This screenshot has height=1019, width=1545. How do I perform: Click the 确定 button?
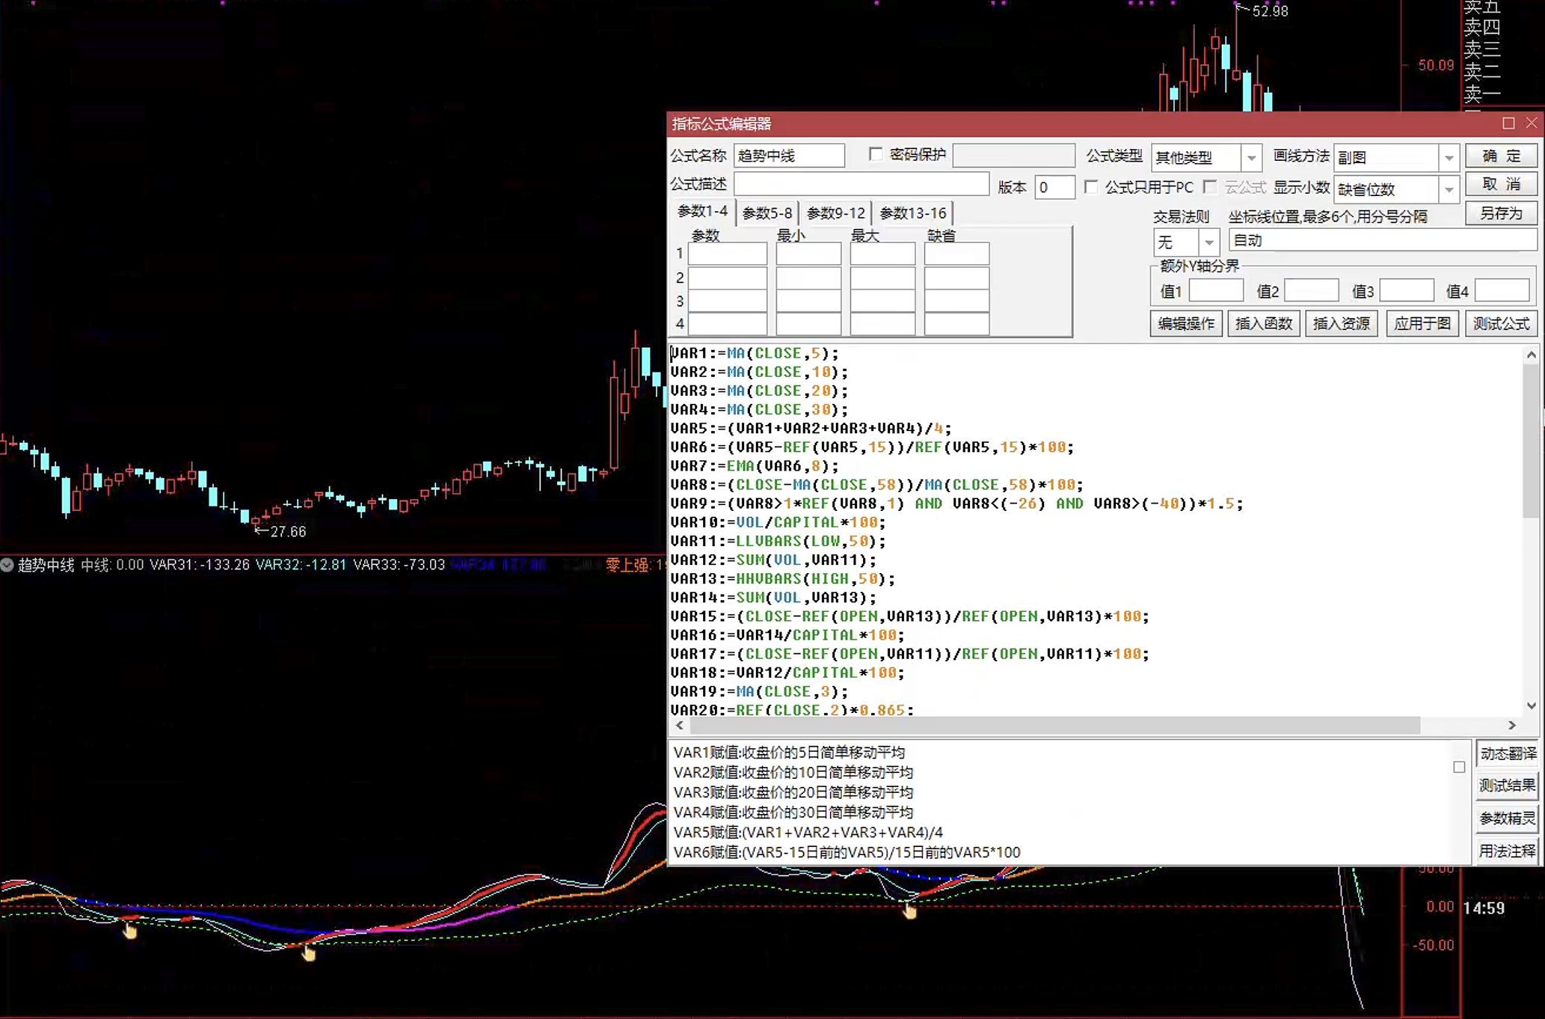tap(1501, 156)
